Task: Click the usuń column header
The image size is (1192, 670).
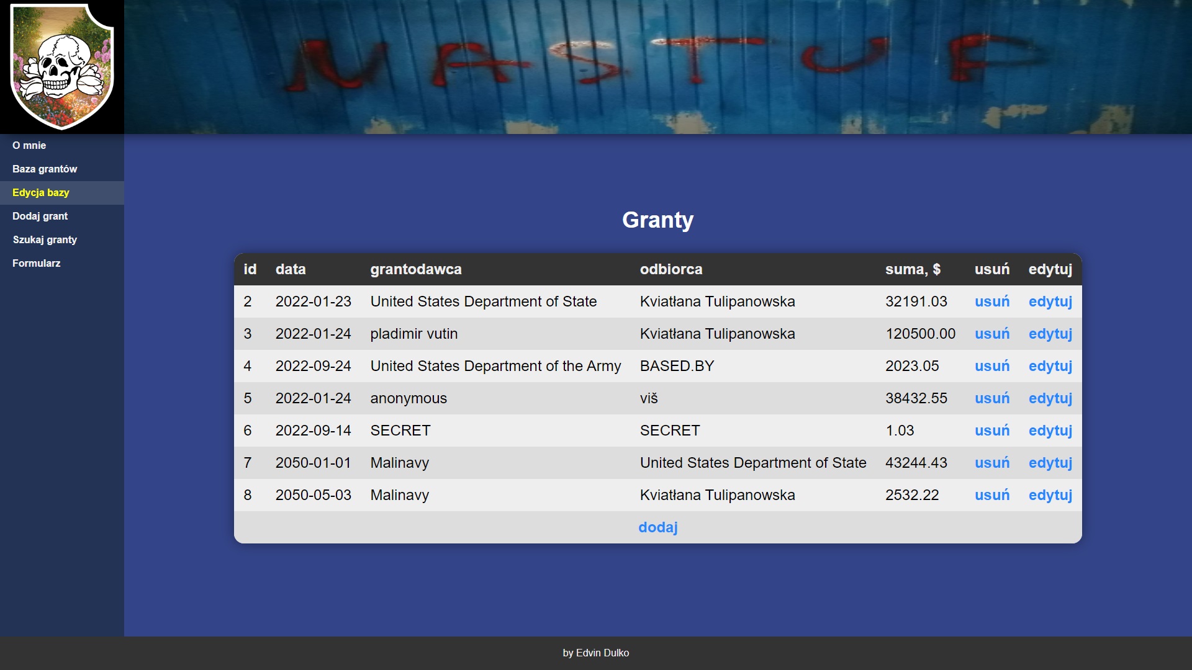Action: (992, 269)
